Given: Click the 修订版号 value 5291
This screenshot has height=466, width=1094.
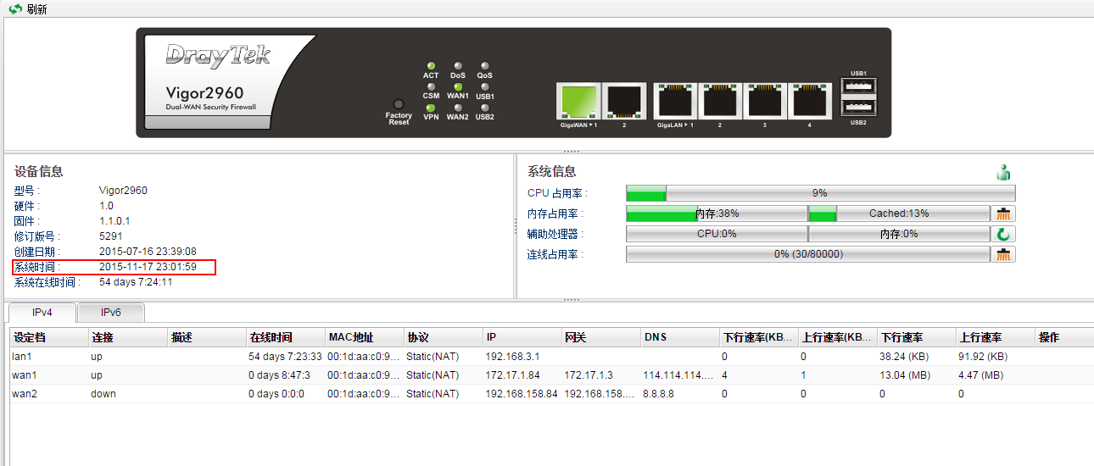Looking at the screenshot, I should [111, 236].
